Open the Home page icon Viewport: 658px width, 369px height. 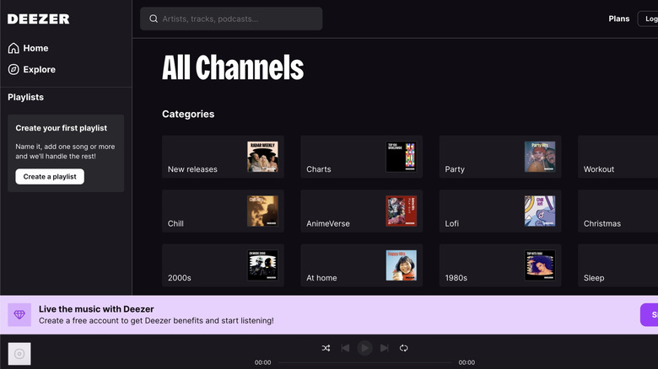point(13,48)
